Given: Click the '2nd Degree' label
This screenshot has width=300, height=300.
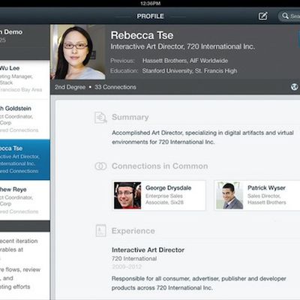Looking at the screenshot, I should tap(70, 87).
